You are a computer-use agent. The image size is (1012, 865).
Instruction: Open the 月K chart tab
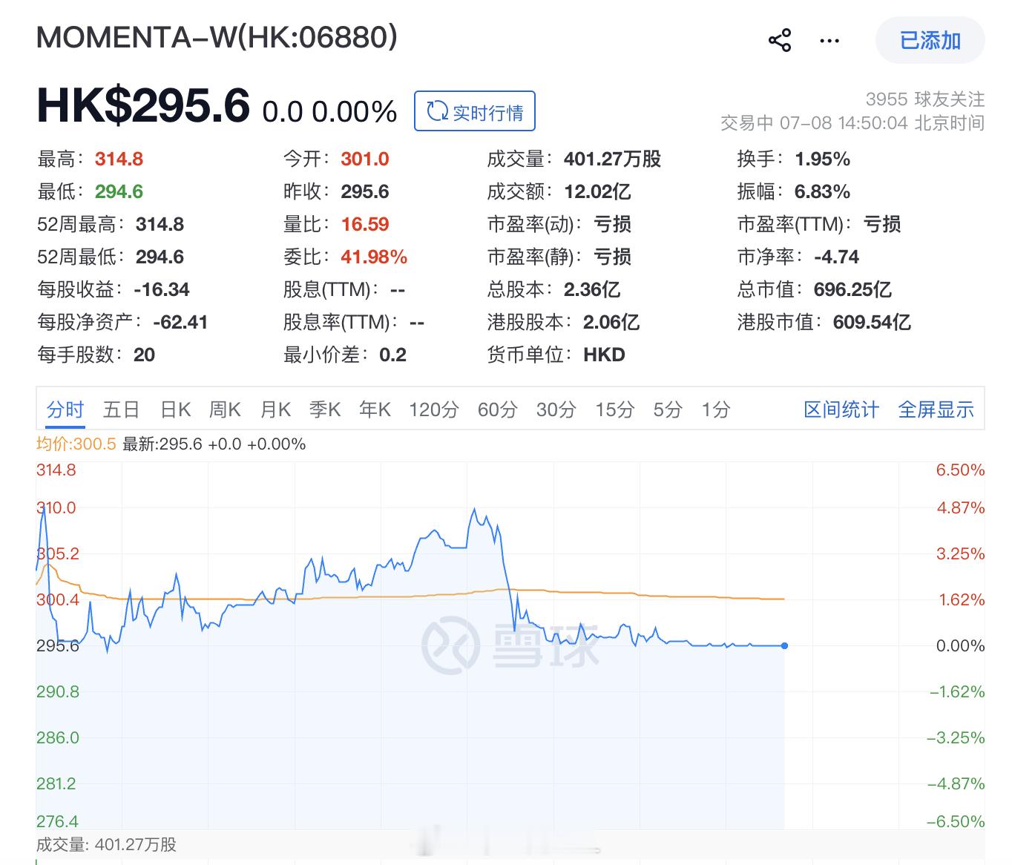coord(275,410)
